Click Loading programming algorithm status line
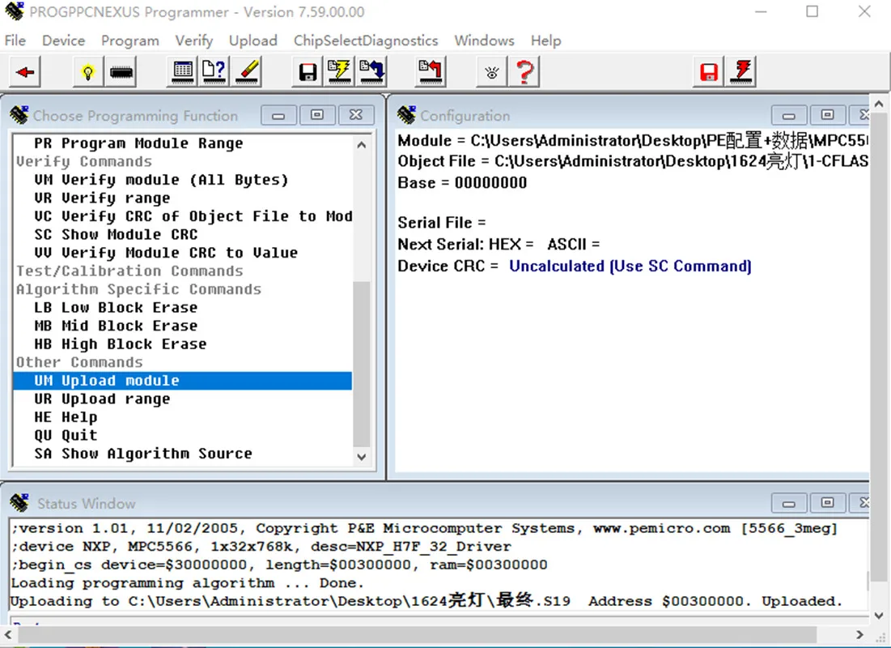The image size is (891, 648). [x=188, y=583]
